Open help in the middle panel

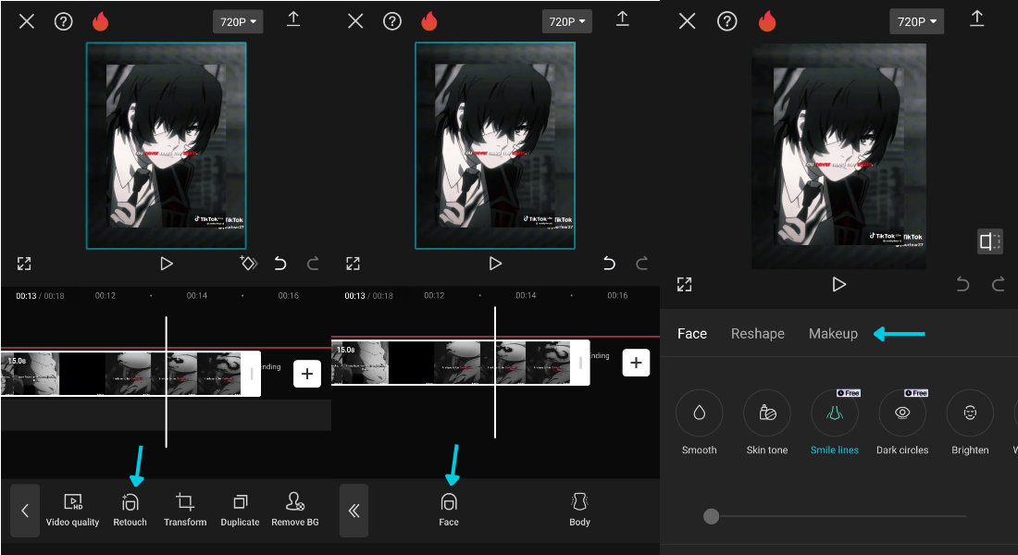click(392, 21)
